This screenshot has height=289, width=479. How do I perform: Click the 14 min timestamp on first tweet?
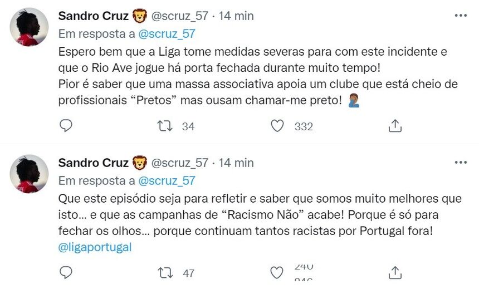(236, 16)
